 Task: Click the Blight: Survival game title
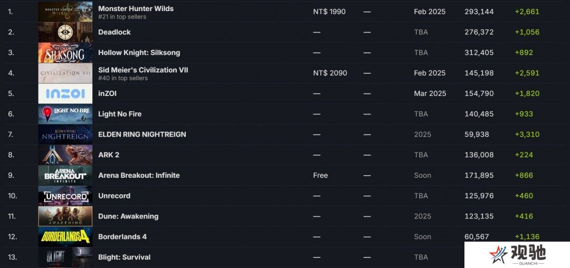point(125,257)
